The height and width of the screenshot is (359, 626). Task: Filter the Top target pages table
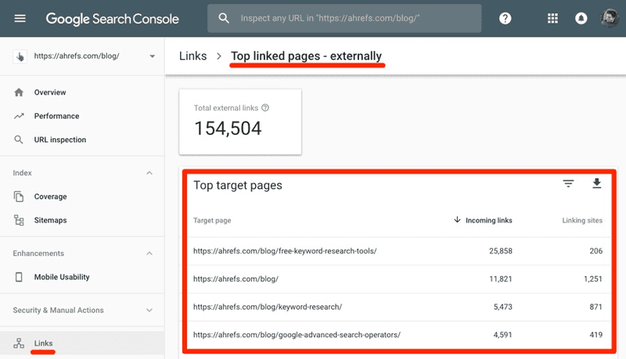(568, 183)
